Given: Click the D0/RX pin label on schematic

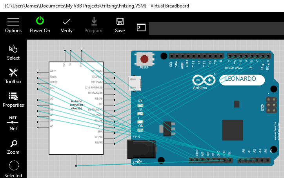Looking at the screenshot, I should point(99,142).
